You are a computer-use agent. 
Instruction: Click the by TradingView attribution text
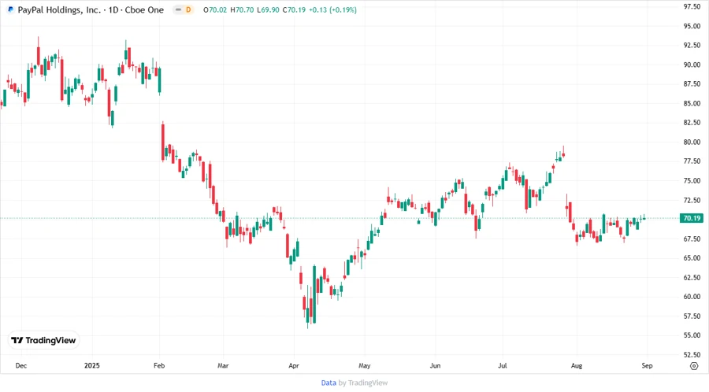click(363, 383)
